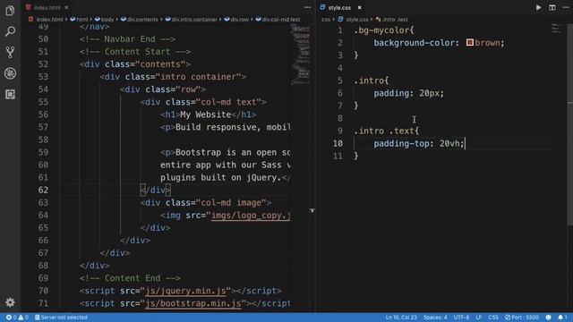Open errors and warnings problems indicator

17,318
